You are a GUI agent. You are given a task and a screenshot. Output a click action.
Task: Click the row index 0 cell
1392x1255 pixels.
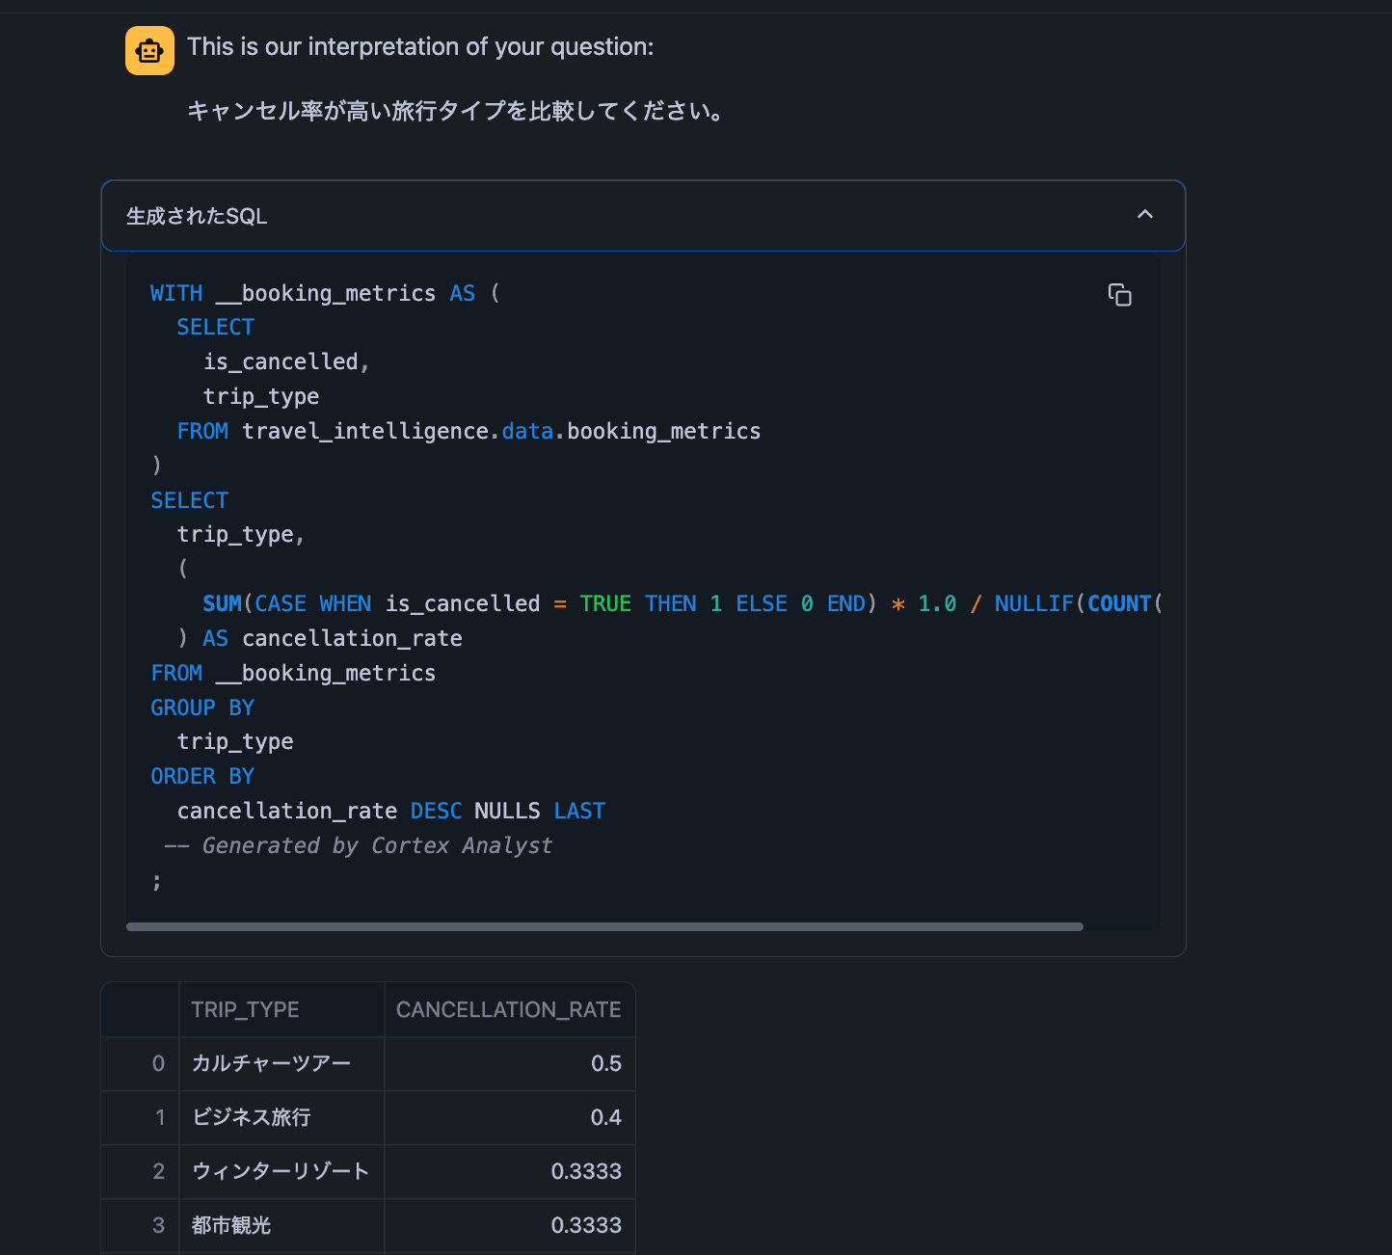140,1063
